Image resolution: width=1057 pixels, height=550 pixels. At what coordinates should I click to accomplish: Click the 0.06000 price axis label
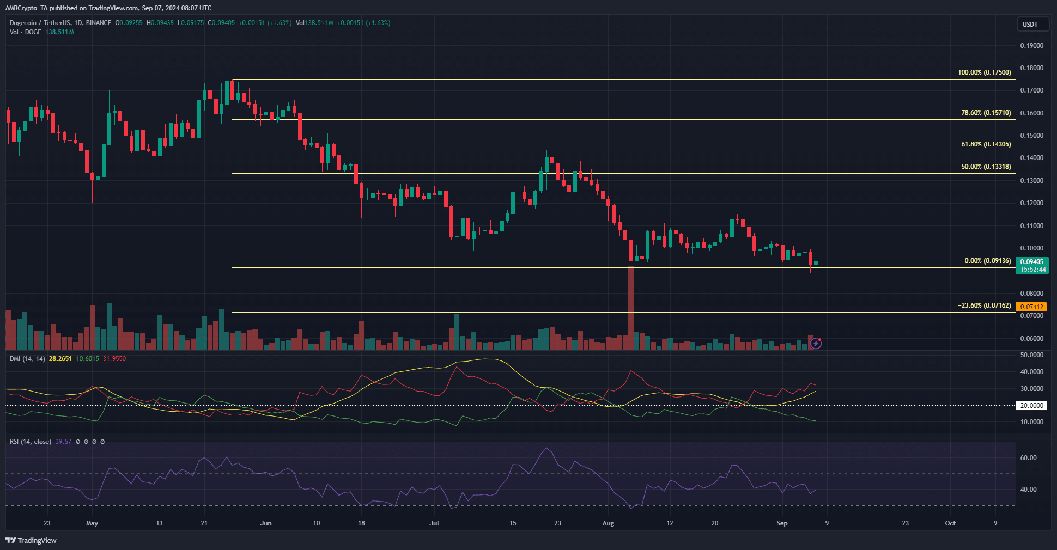[x=1032, y=339]
